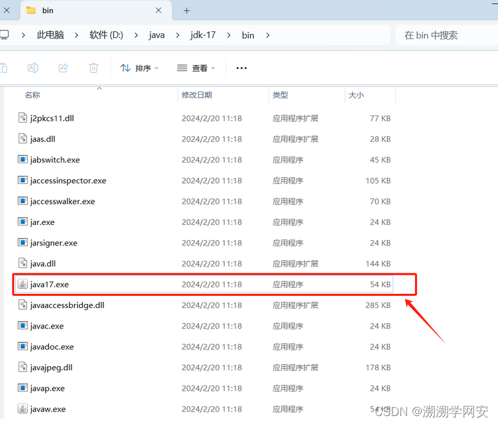Screen dimensions: 498x424
Task: Open the 查看 view dropdown
Action: (x=196, y=68)
